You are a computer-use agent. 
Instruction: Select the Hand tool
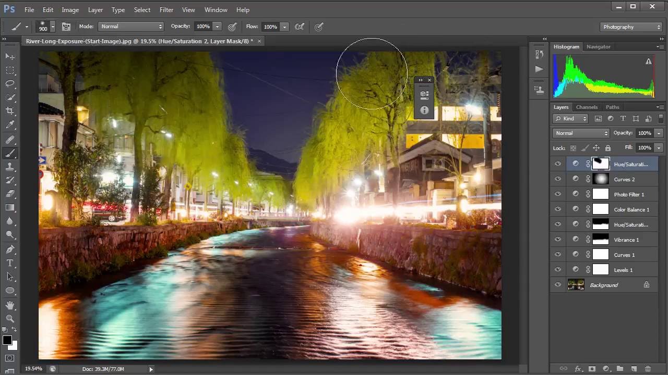tap(10, 305)
